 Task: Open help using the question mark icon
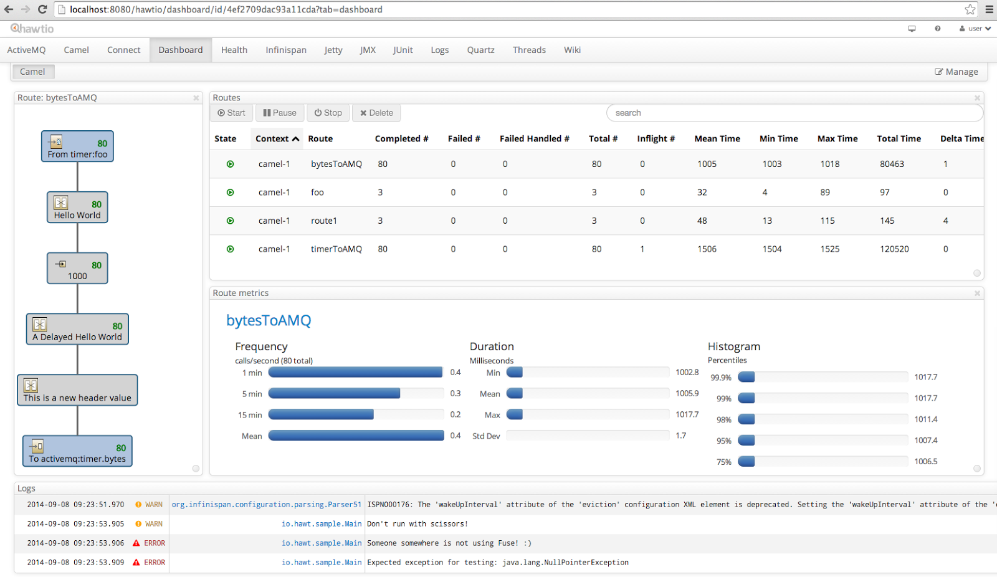pyautogui.click(x=937, y=29)
